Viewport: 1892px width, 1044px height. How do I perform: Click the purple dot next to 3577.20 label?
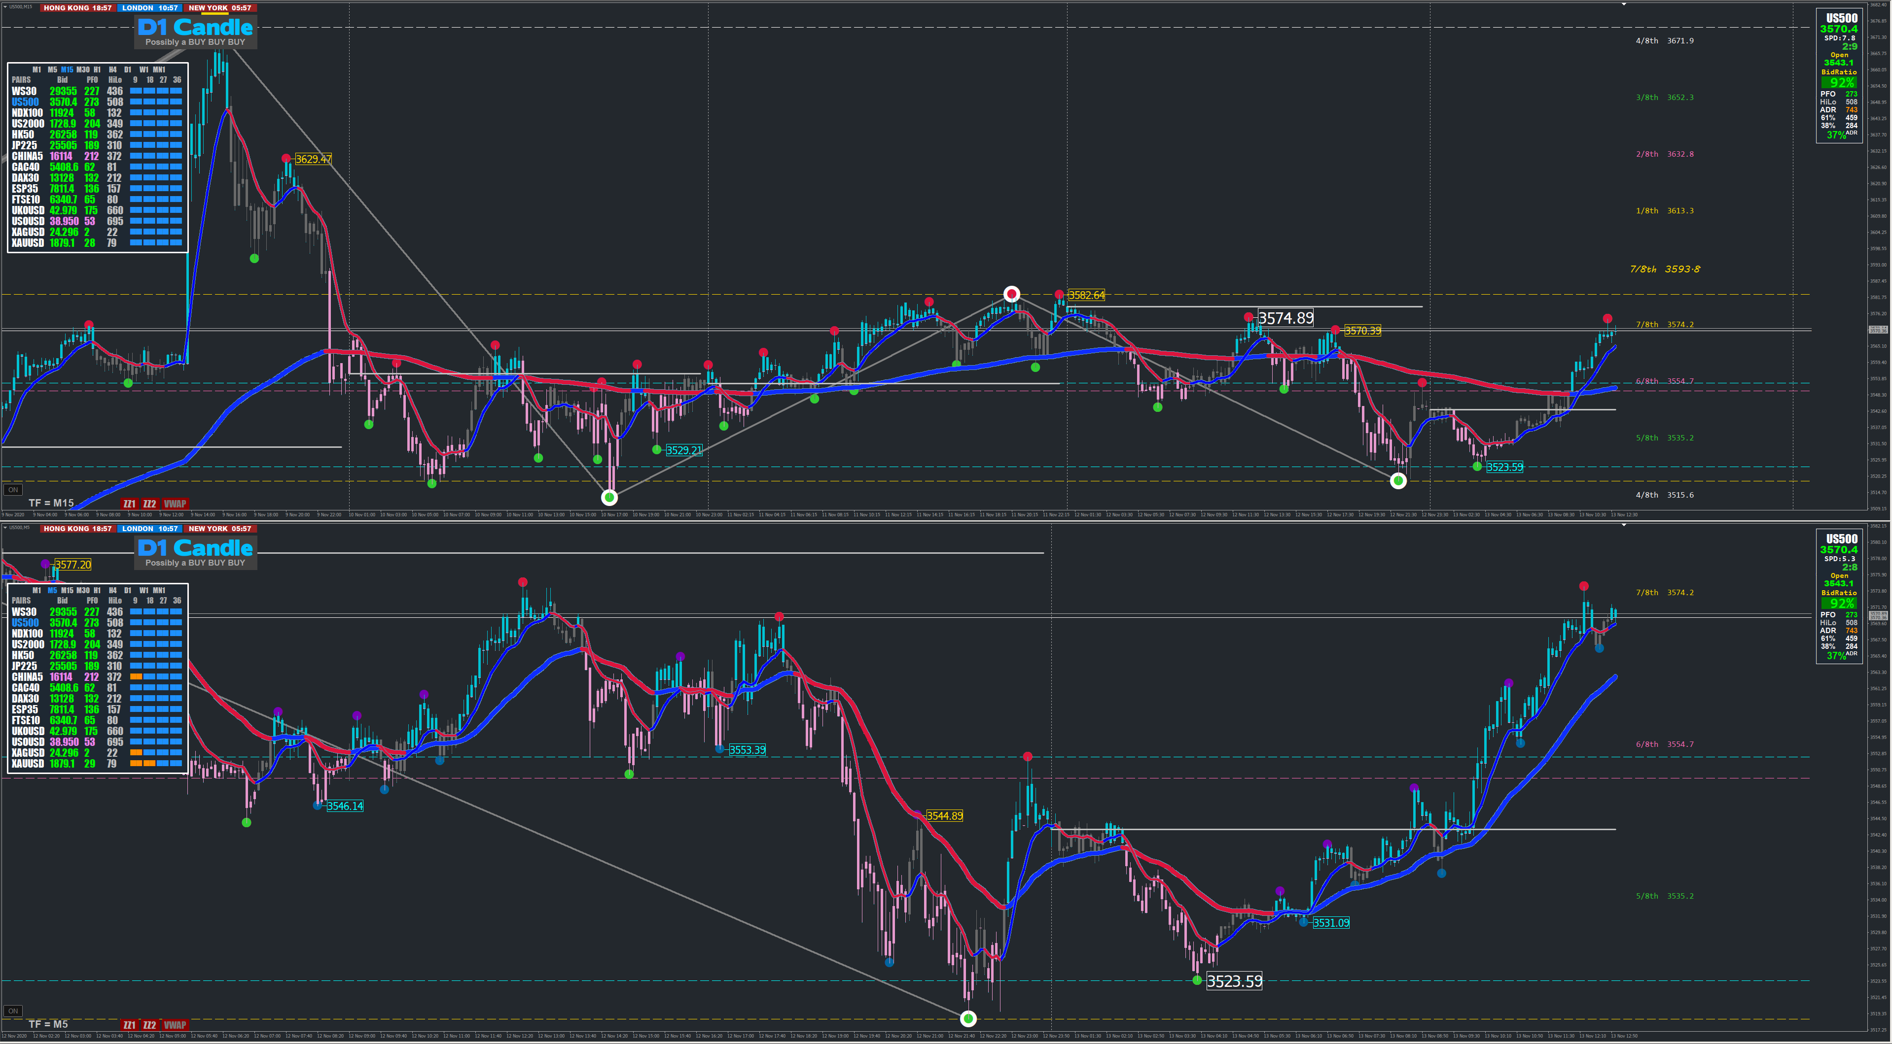click(45, 564)
